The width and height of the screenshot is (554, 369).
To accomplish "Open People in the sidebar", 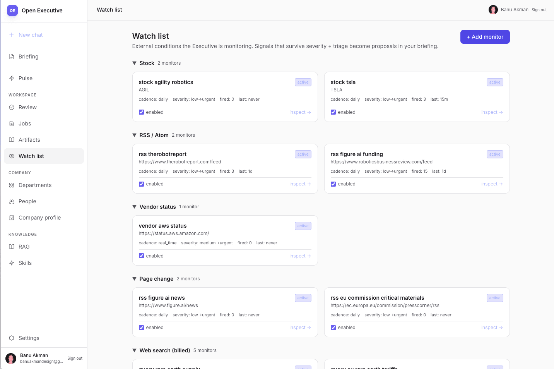I will (x=44, y=201).
